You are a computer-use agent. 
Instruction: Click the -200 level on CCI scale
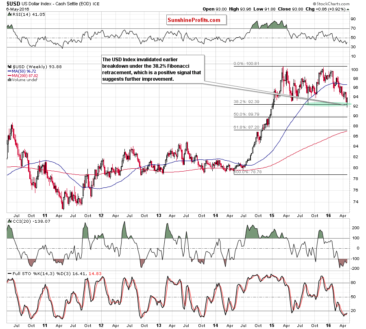point(355,269)
